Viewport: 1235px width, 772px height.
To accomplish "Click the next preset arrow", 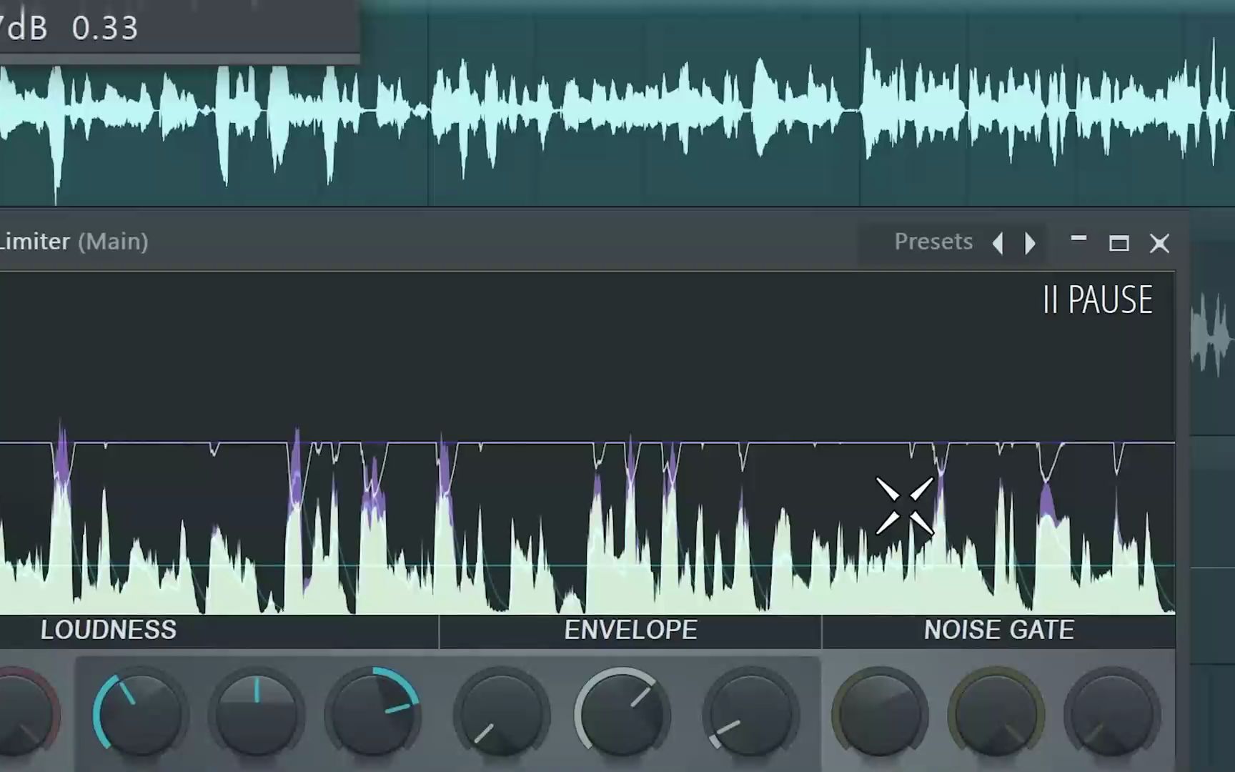I will tap(1029, 243).
